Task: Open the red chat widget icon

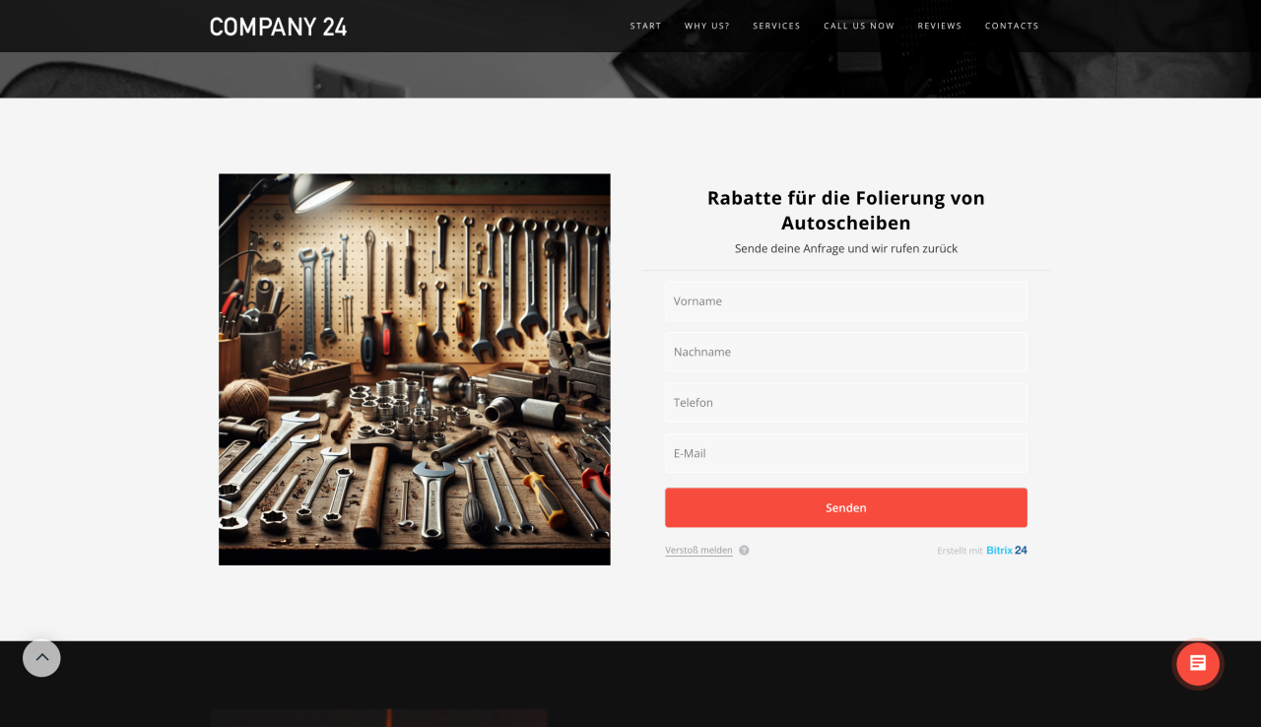Action: pyautogui.click(x=1198, y=664)
